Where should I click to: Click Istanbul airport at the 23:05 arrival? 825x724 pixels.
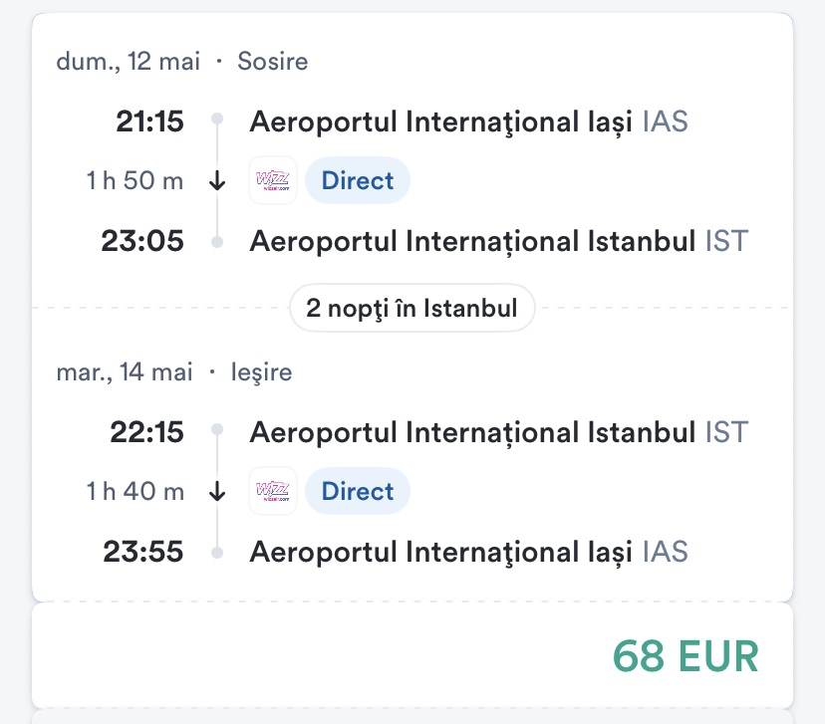click(x=498, y=241)
